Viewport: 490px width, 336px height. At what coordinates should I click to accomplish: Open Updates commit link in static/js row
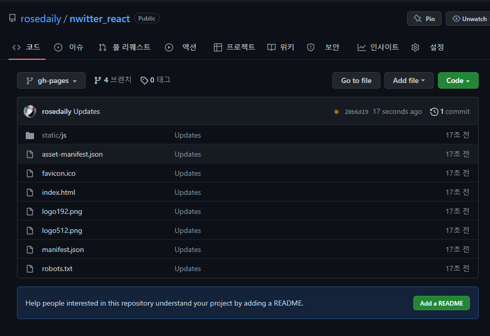[x=188, y=136]
